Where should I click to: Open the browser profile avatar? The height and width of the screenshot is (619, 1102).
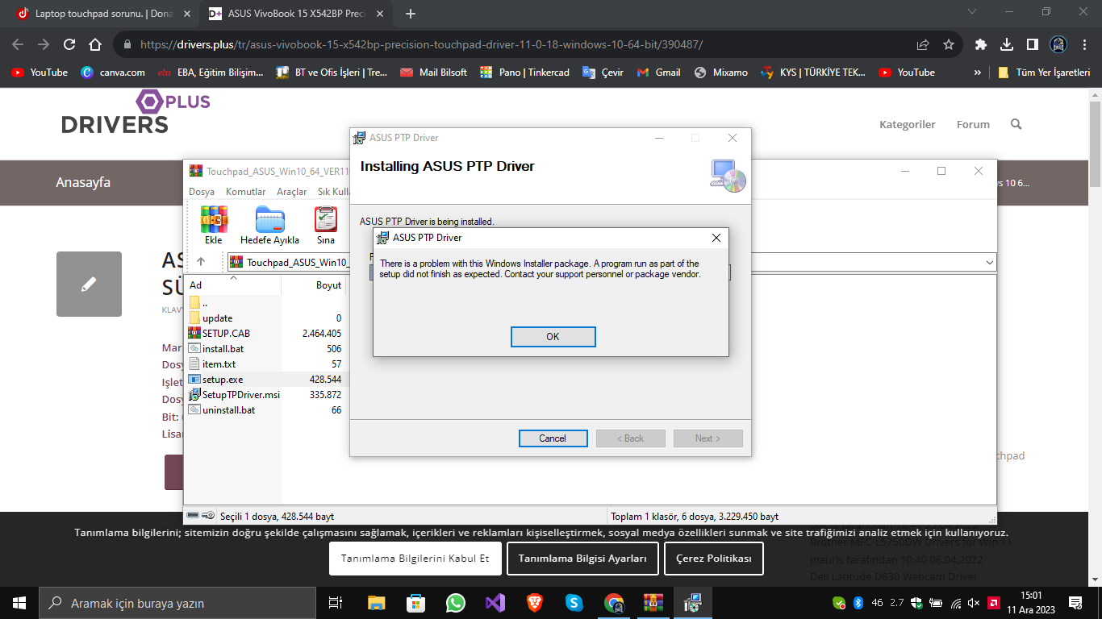1058,44
